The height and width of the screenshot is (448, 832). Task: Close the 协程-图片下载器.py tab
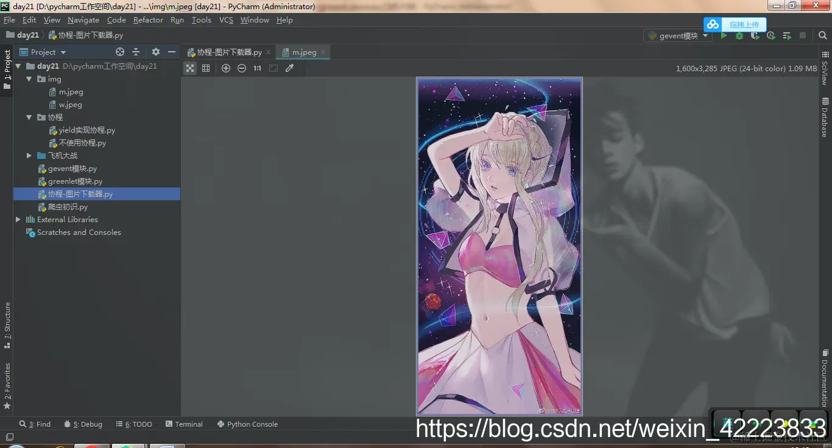coord(269,52)
